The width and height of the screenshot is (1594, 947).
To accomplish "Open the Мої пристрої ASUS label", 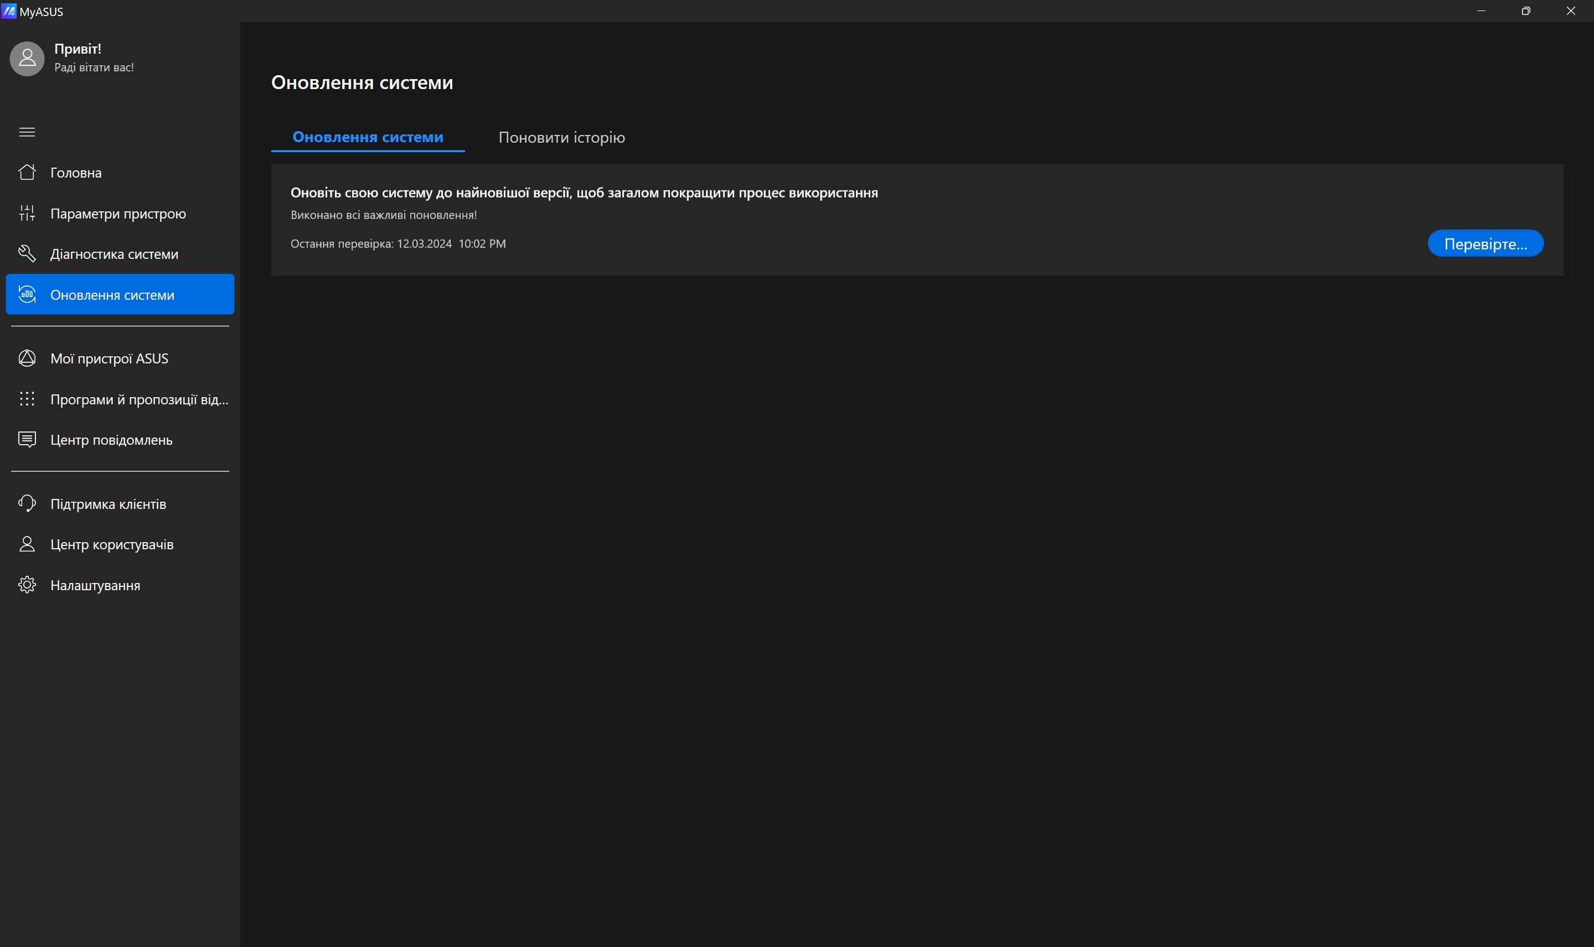I will point(109,358).
